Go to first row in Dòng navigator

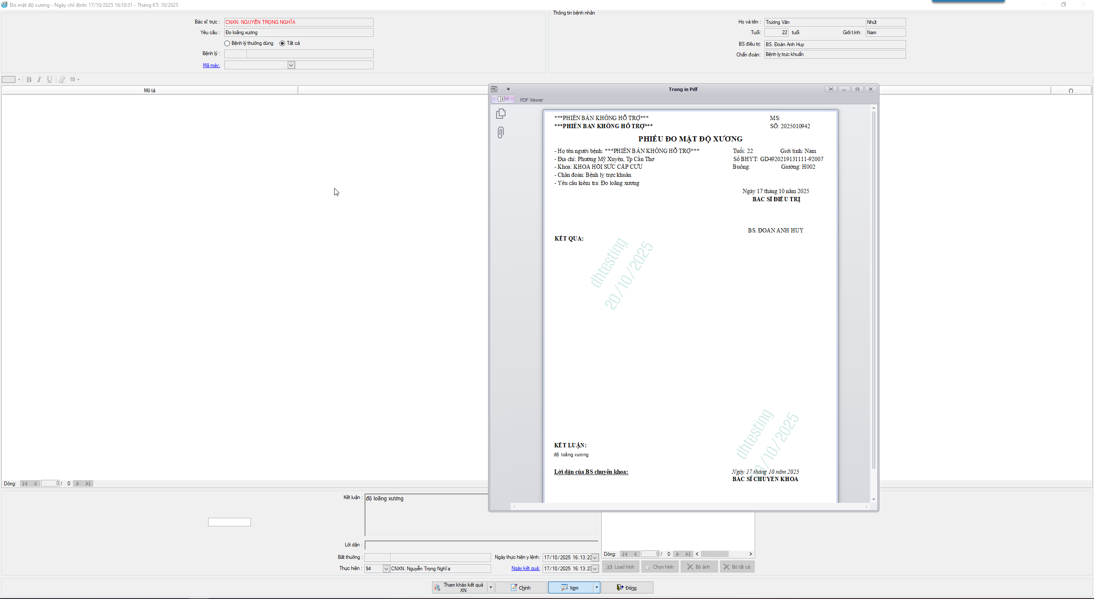(x=25, y=484)
